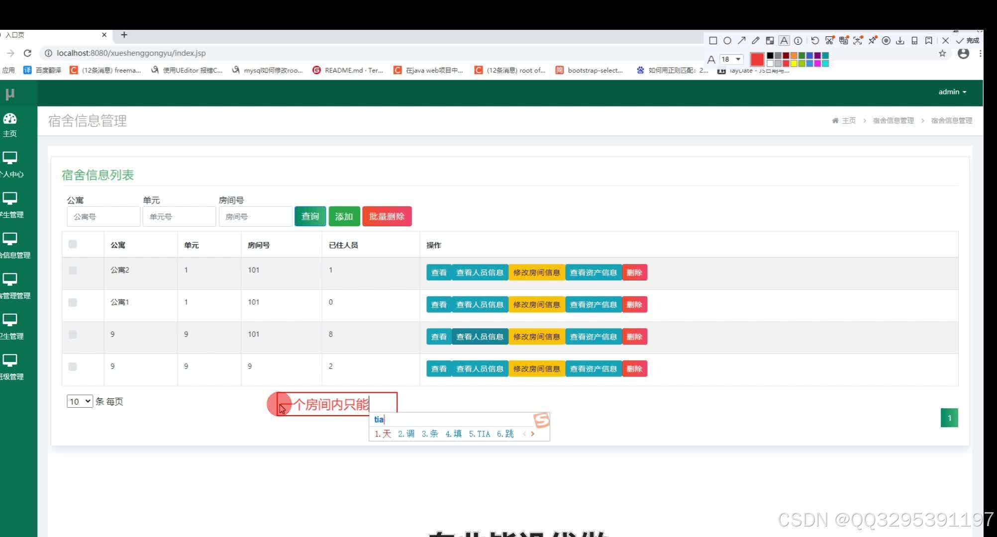The height and width of the screenshot is (537, 997).
Task: Open 班级管理 in the sidebar
Action: 11,368
